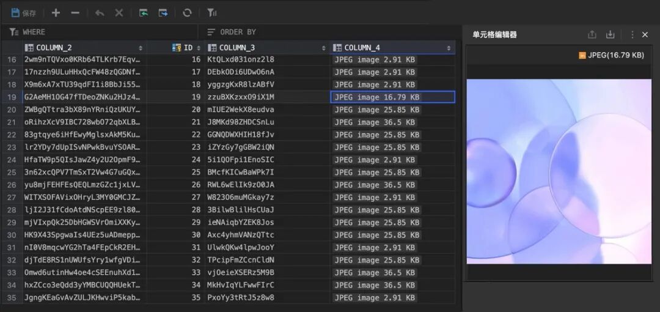Sort by COLUMN_3 using its sort arrows
Viewport: 660px width, 312px height.
(x=324, y=48)
